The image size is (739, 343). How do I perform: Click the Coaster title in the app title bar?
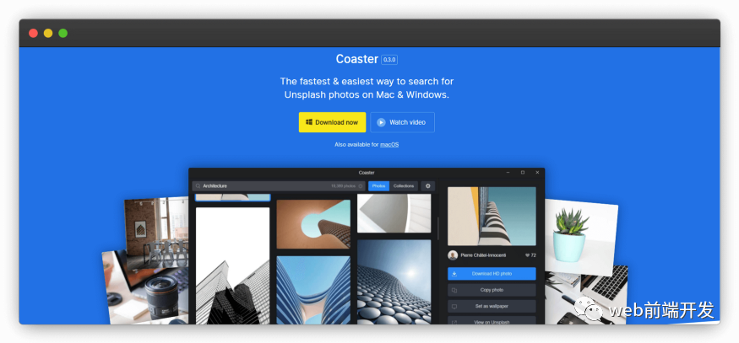pos(367,173)
